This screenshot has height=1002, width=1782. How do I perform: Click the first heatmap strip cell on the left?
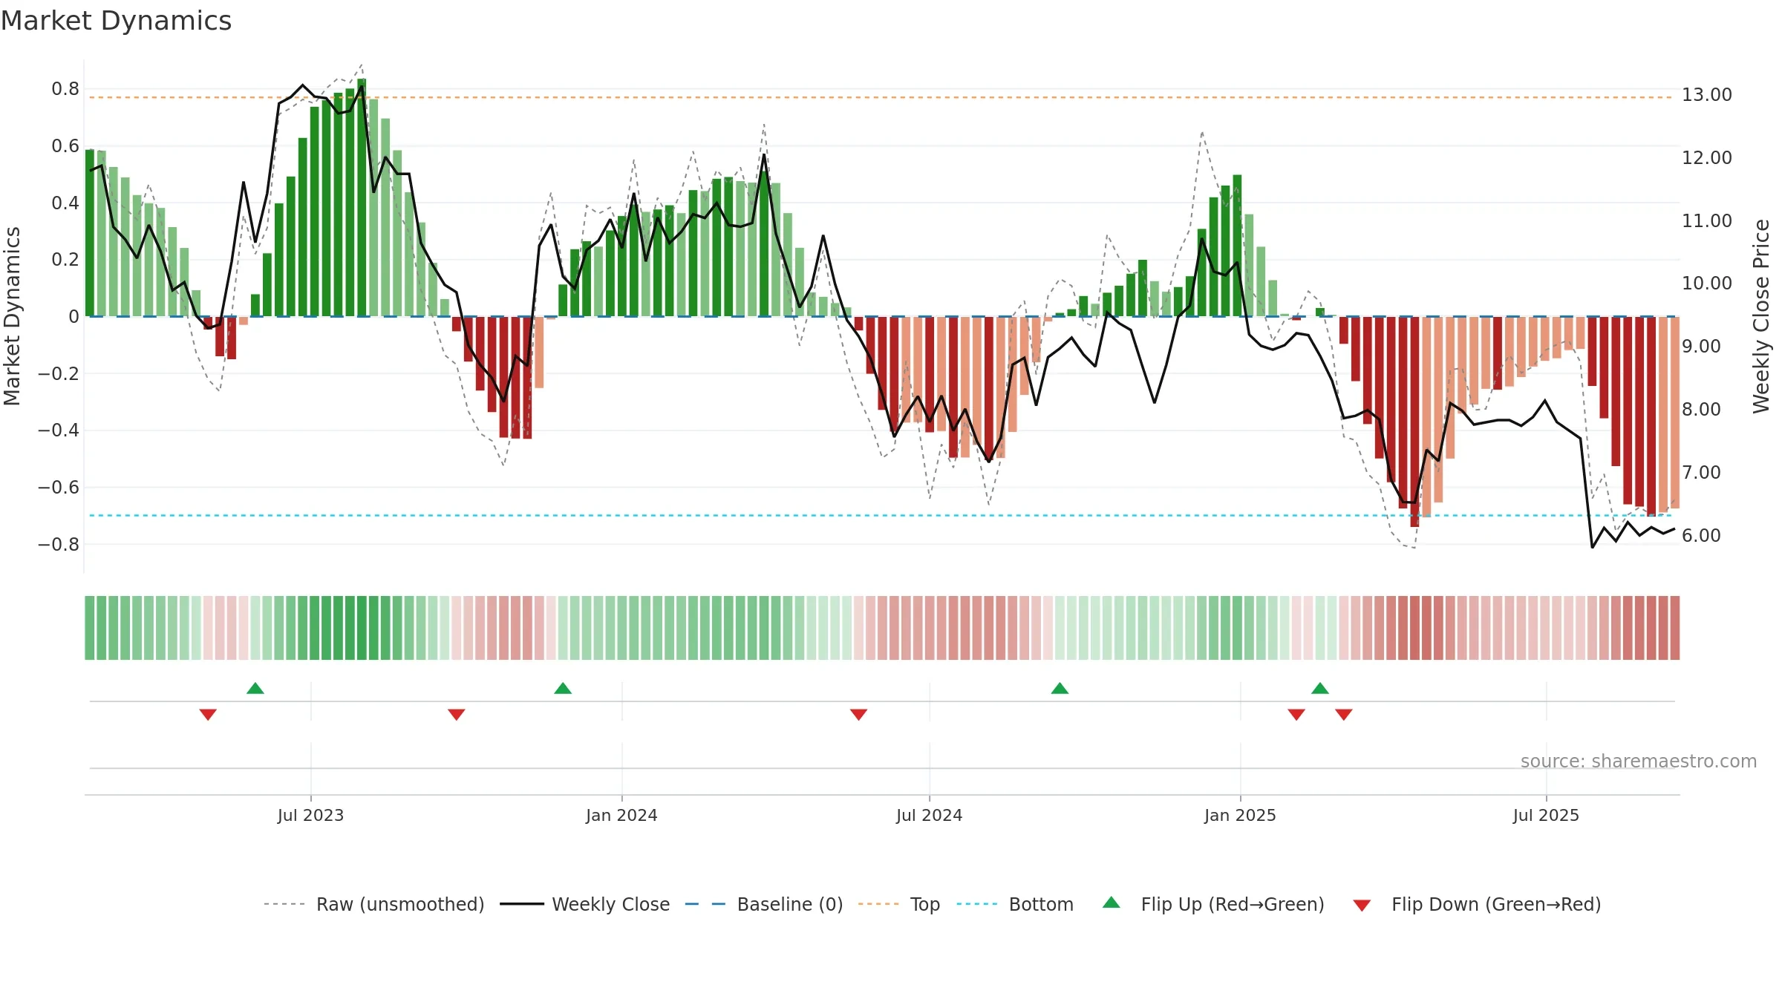[x=90, y=628]
